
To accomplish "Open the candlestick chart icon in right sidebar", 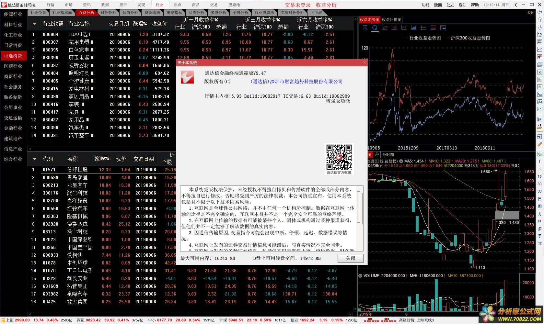I will pyautogui.click(x=539, y=57).
